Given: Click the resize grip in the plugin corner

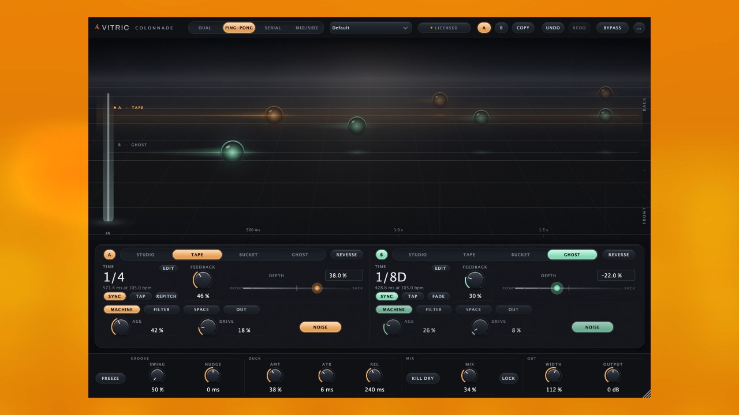Looking at the screenshot, I should pos(647,394).
